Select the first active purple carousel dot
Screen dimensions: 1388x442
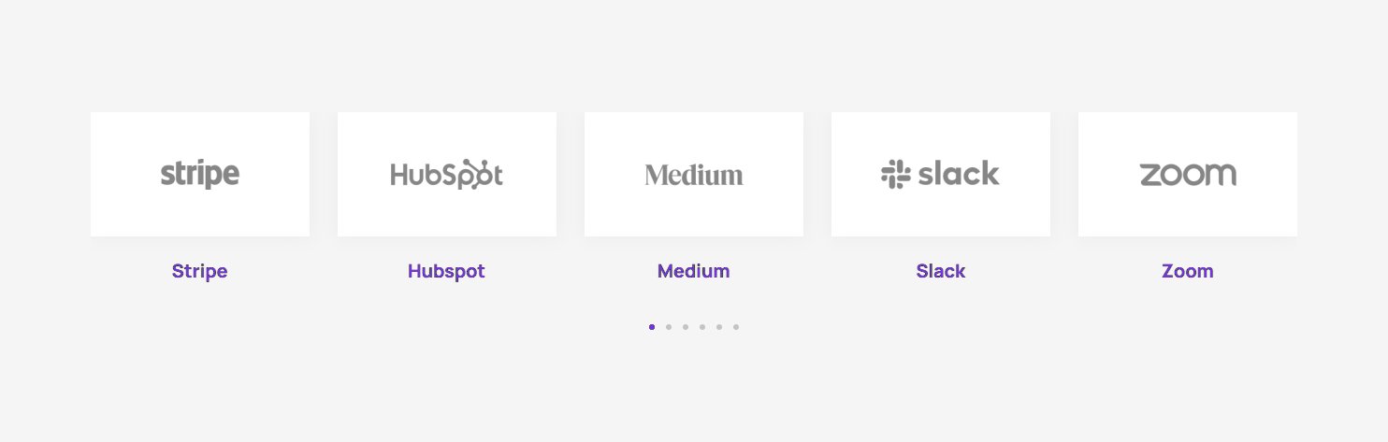[652, 327]
